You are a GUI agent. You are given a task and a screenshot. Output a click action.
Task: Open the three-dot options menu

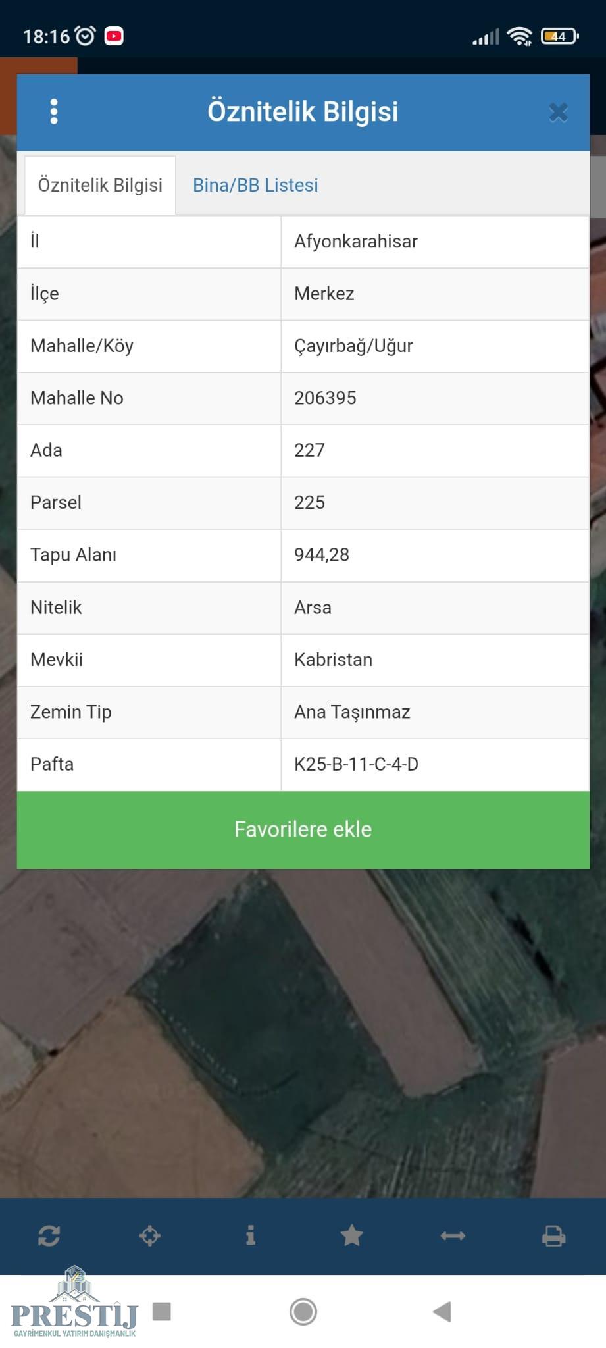tap(54, 112)
